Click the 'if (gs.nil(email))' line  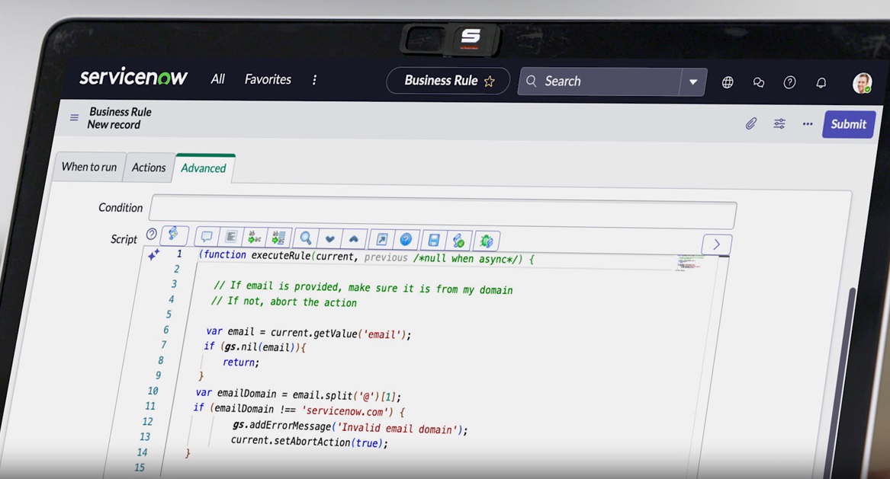point(255,346)
